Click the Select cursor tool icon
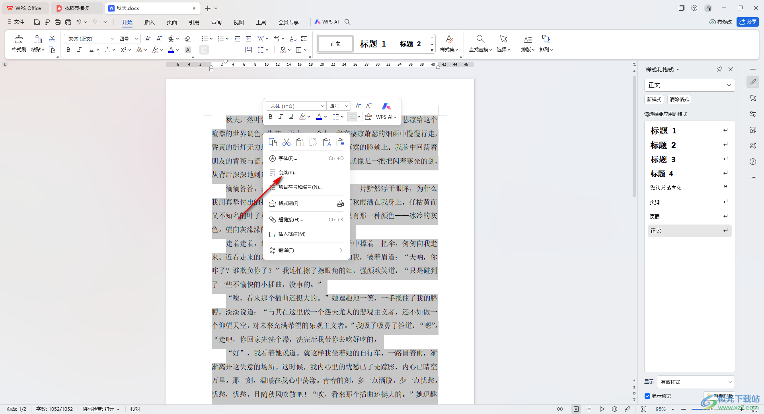Screen dimensions: 764x414 (x=503, y=39)
